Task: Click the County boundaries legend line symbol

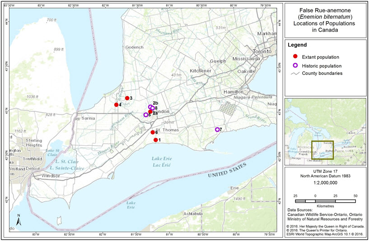Action: (295, 74)
